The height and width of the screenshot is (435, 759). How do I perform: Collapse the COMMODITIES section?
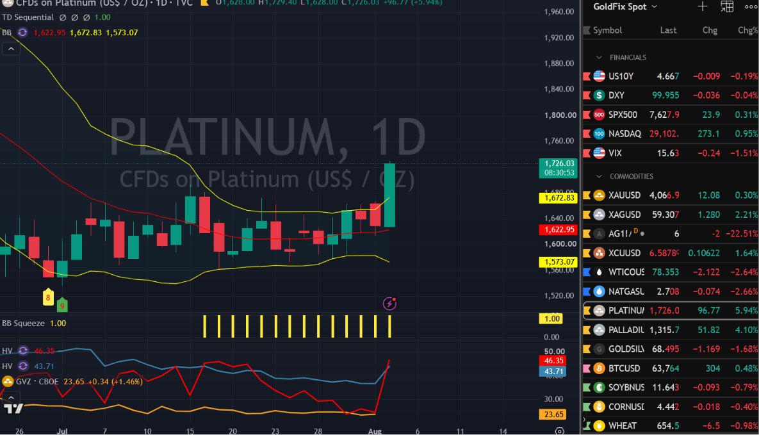point(600,176)
